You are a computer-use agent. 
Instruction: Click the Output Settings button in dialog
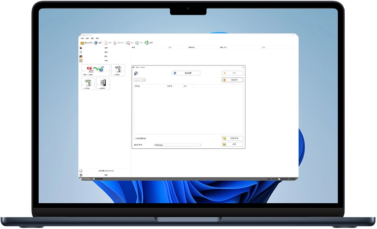pyautogui.click(x=185, y=73)
